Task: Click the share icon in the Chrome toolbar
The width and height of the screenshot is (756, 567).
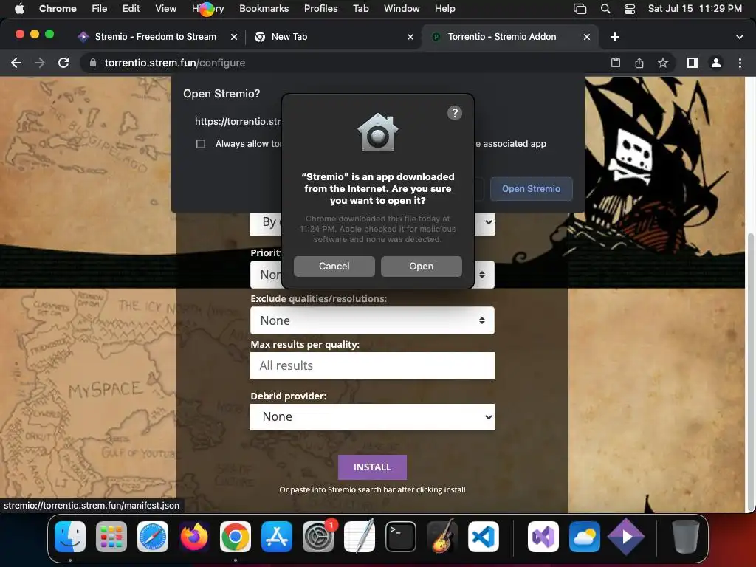Action: [639, 63]
